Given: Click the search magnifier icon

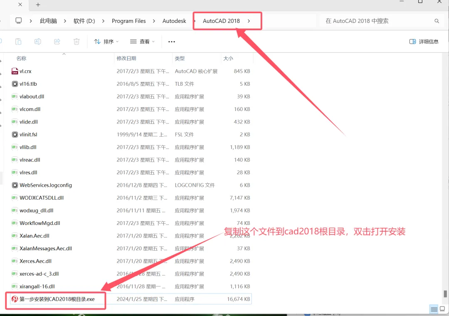Looking at the screenshot, I should [437, 21].
